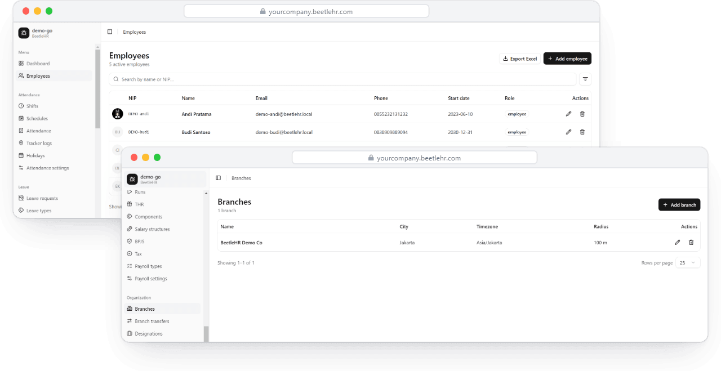The image size is (721, 371).
Task: Click the delete trash icon for Budi Santoso
Action: 582,132
